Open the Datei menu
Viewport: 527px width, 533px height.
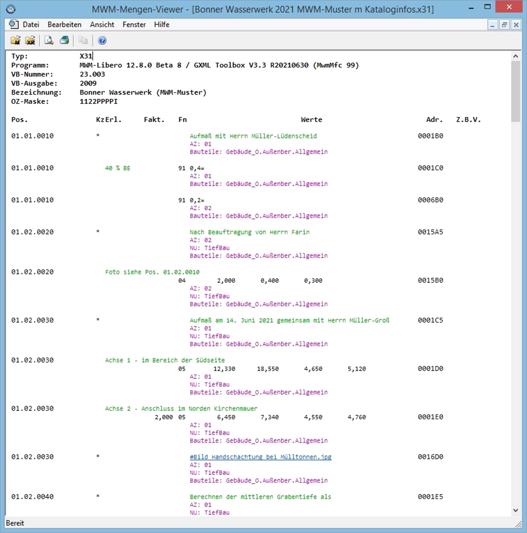(31, 24)
